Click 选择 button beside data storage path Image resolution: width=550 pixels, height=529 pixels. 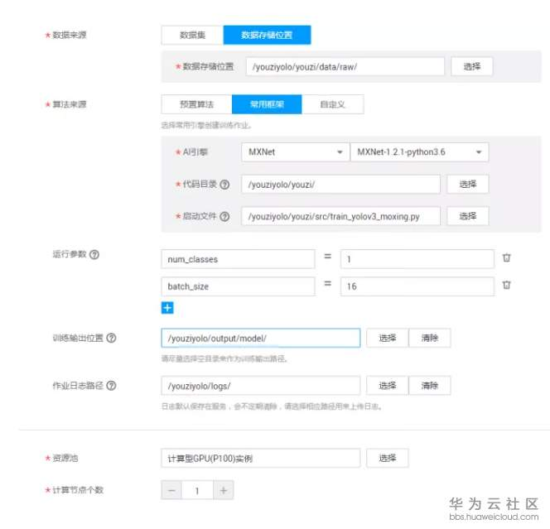click(472, 66)
